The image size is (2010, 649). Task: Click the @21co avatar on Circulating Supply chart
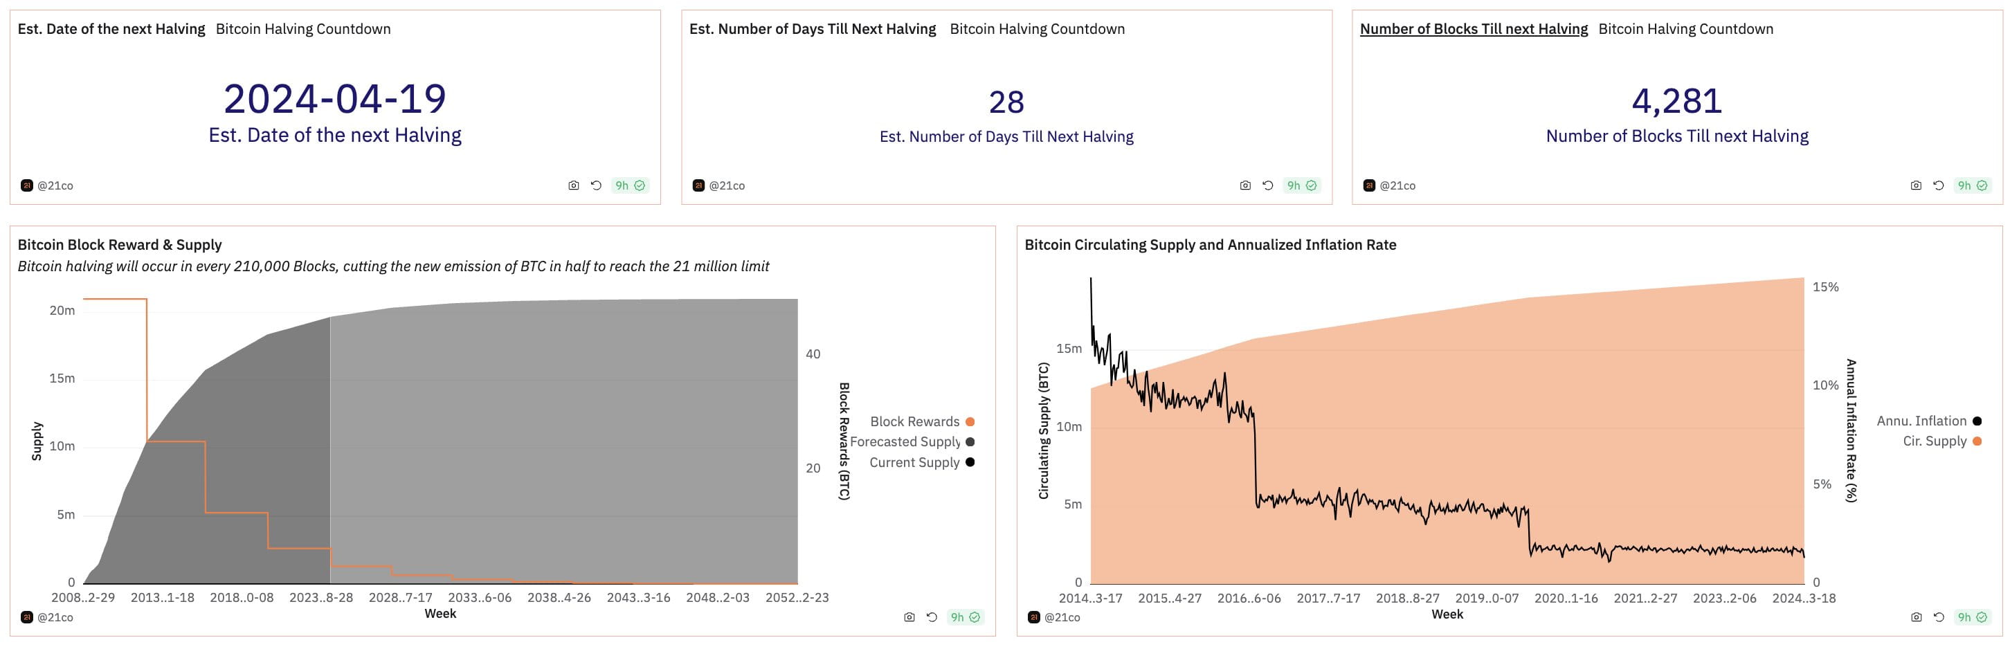tap(1035, 616)
